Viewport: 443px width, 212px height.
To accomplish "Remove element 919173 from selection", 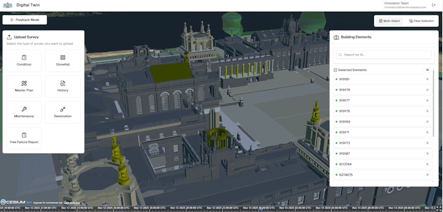I will [x=427, y=143].
